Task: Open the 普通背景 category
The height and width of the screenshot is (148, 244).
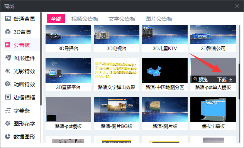Action: coord(21,18)
